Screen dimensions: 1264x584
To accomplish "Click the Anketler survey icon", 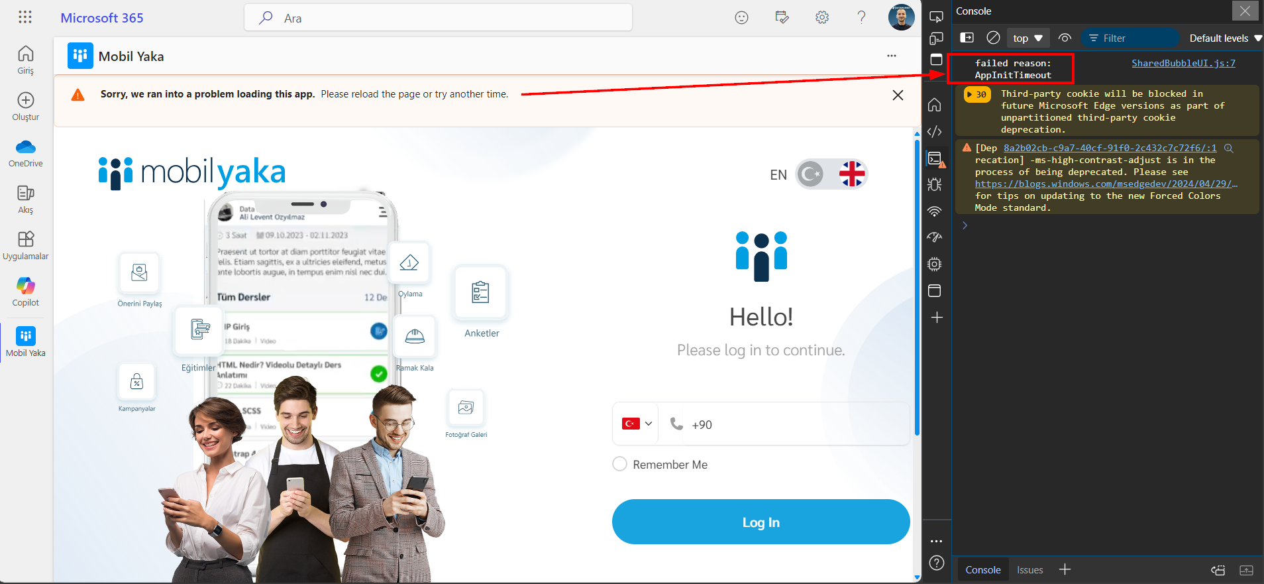I will point(481,292).
